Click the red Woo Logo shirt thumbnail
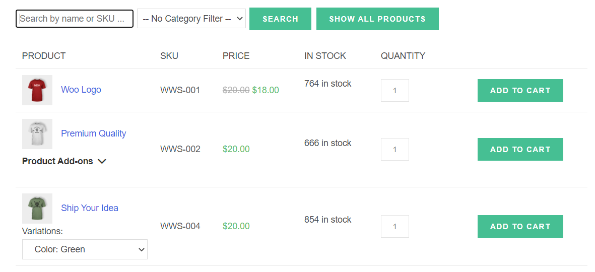Viewport: 595px width, 272px height. (37, 90)
